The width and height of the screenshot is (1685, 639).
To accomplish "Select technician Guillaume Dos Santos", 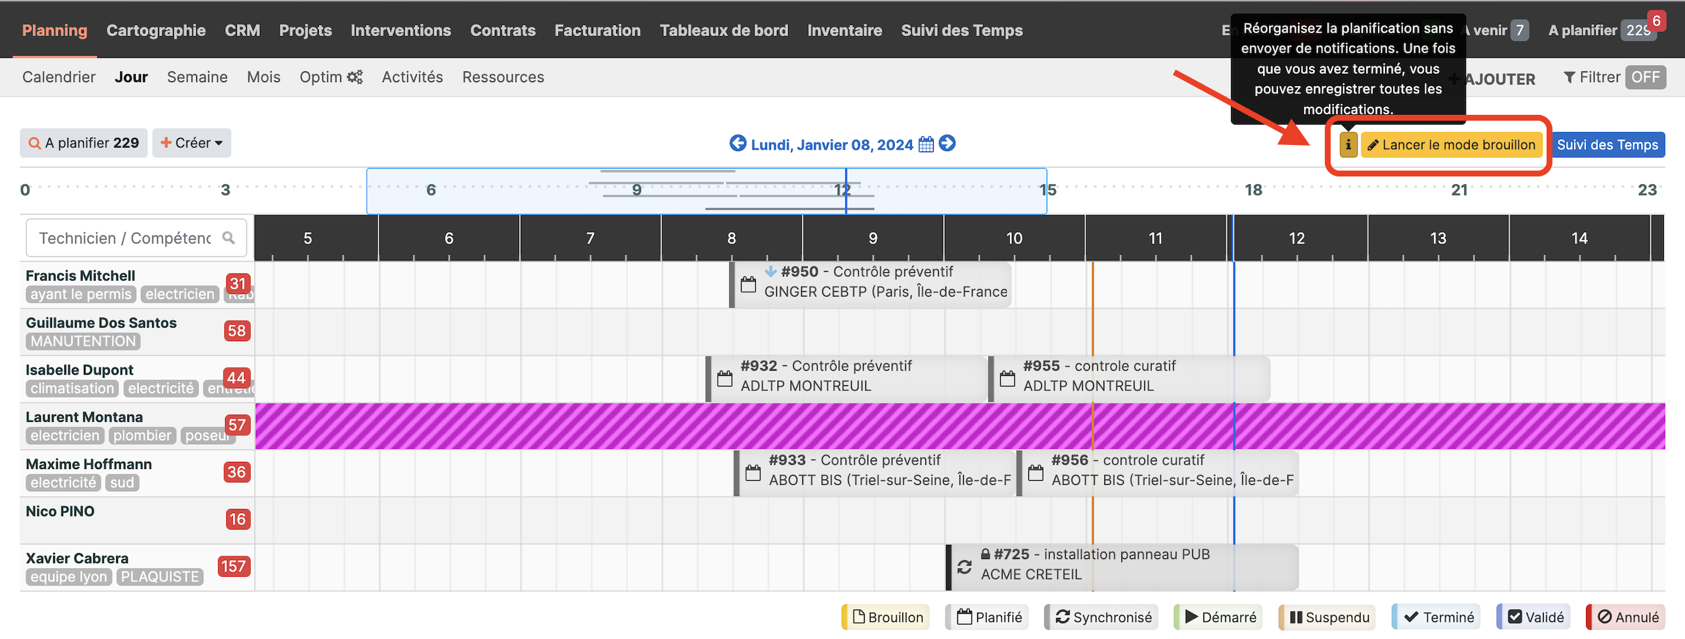I will pyautogui.click(x=101, y=323).
